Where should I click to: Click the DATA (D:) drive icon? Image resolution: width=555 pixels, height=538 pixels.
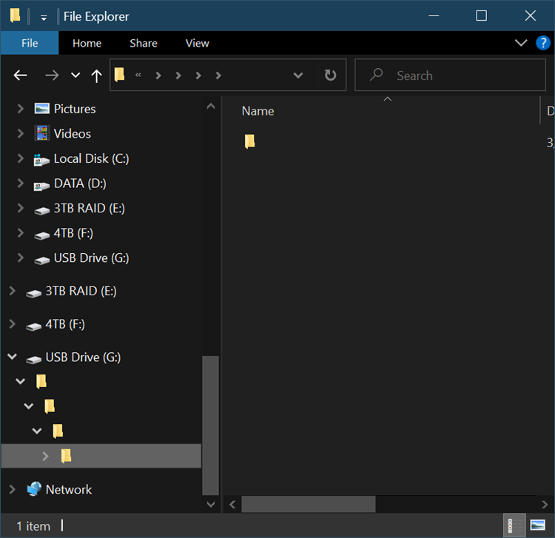coord(41,186)
